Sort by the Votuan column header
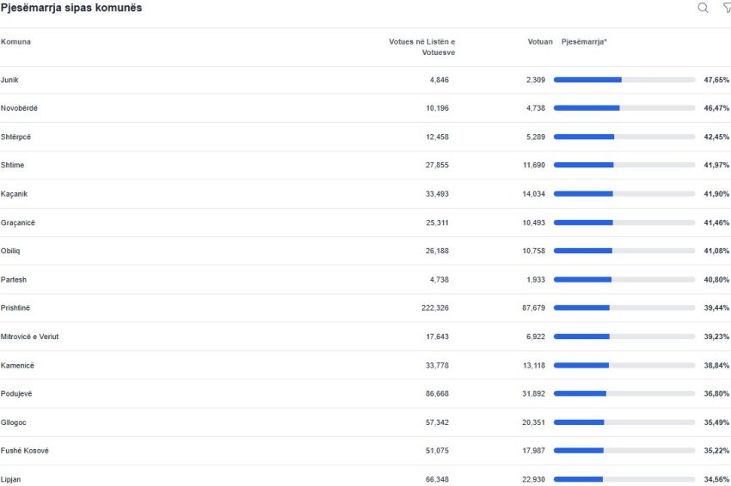Viewport: 731px width, 486px height. (x=540, y=42)
